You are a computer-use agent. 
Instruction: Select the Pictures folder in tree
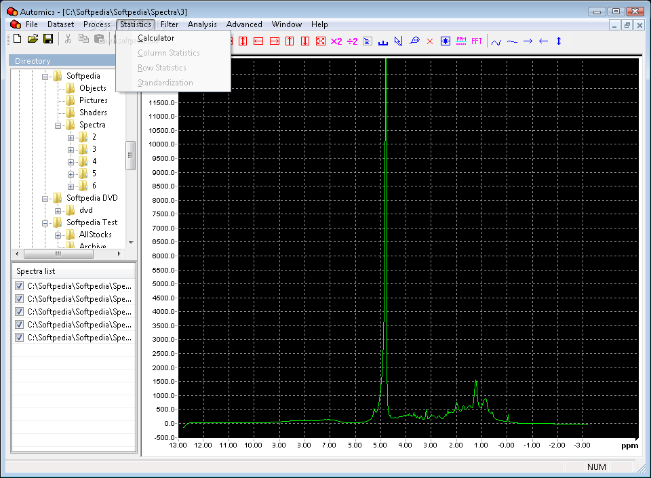click(94, 100)
